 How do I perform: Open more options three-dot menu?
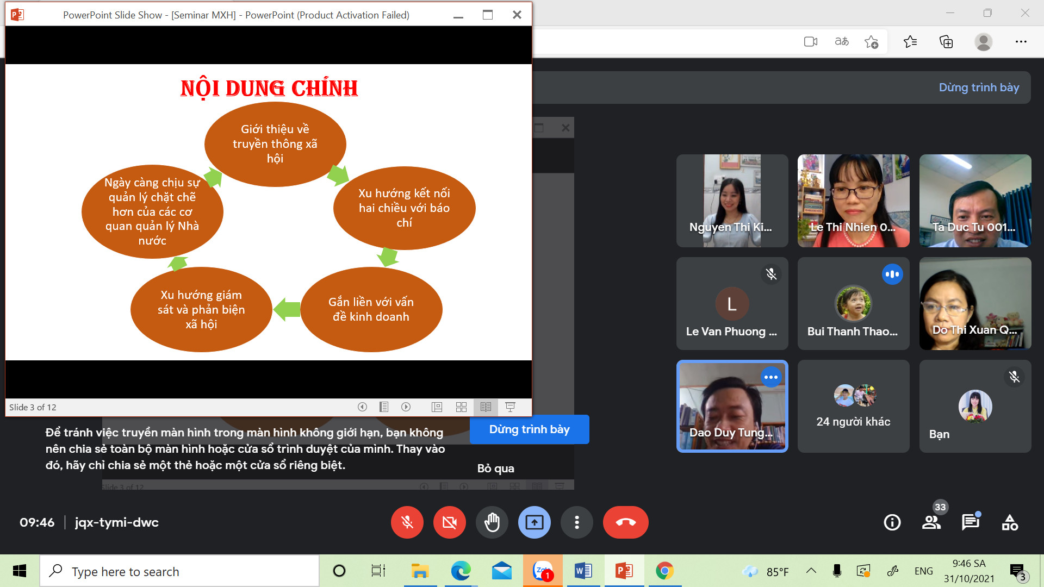tap(576, 522)
